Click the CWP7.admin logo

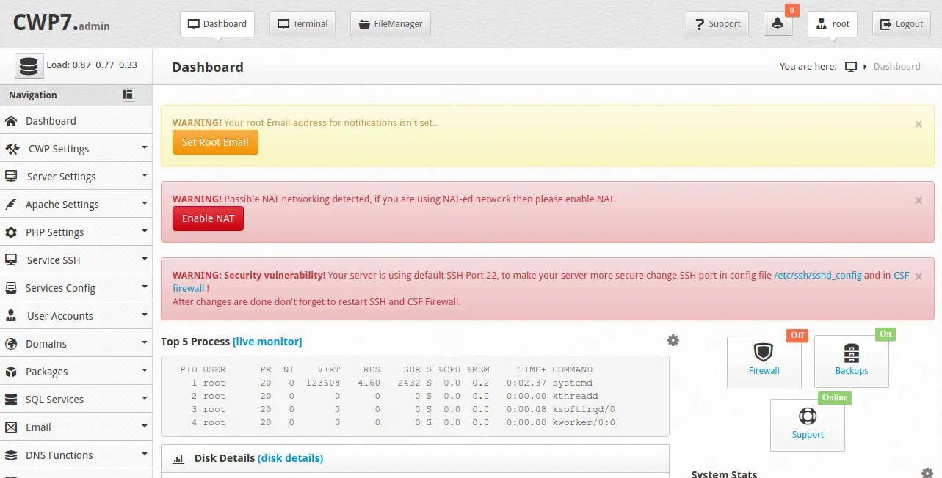point(62,22)
